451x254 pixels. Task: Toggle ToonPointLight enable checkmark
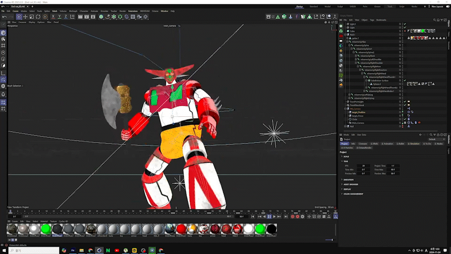[x=405, y=102]
